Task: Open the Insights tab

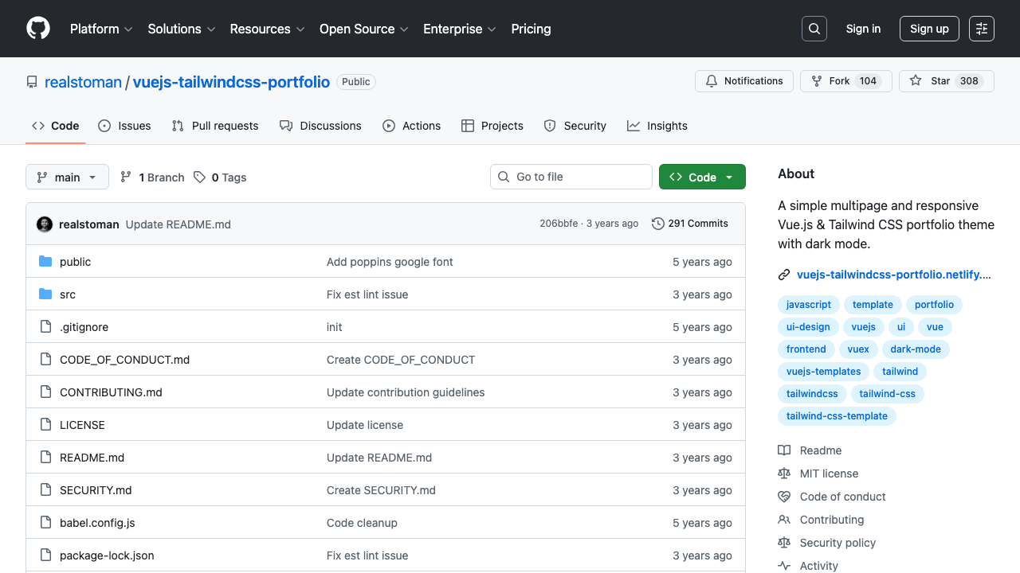Action: [657, 126]
